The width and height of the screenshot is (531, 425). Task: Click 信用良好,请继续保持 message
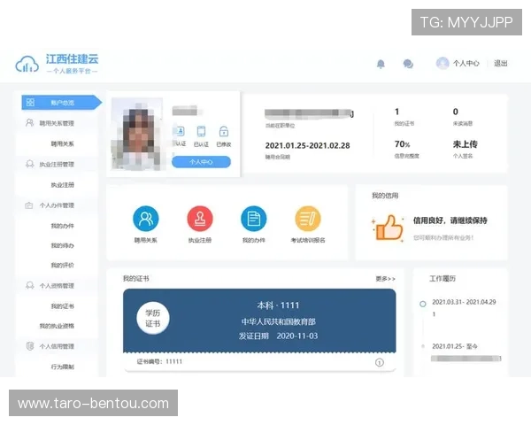[450, 220]
